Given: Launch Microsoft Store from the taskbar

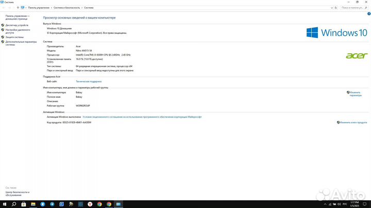Looking at the screenshot, I should pos(23,204).
